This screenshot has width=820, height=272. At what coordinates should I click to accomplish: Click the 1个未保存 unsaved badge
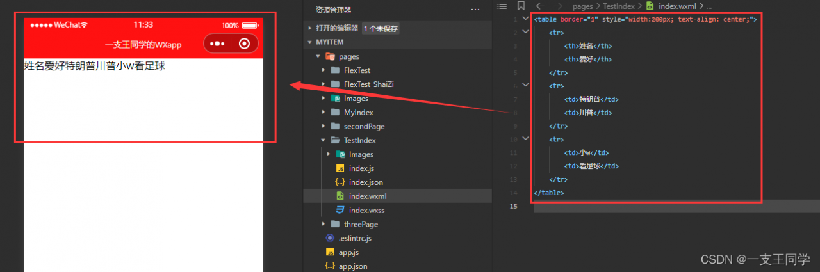(382, 28)
